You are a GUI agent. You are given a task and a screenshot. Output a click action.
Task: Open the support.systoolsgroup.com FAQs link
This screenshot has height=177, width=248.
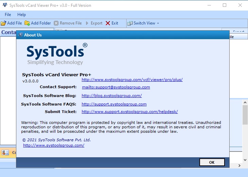tap(114, 104)
